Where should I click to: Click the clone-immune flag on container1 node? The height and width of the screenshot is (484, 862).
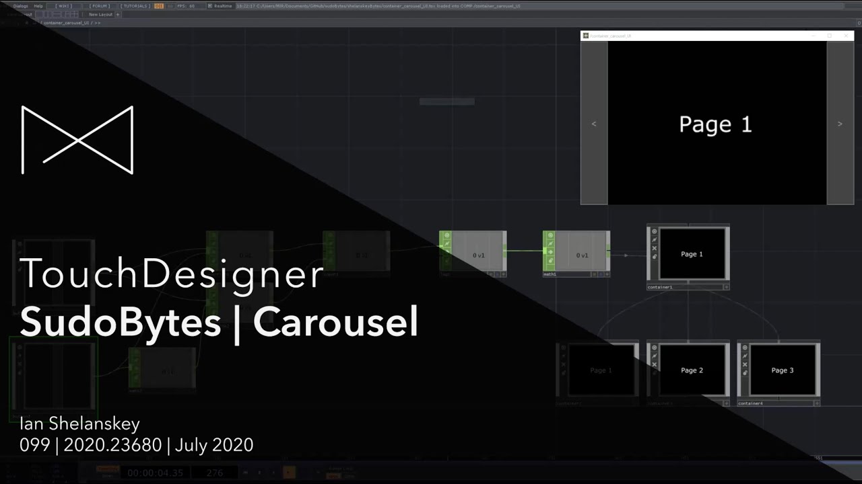(x=654, y=240)
